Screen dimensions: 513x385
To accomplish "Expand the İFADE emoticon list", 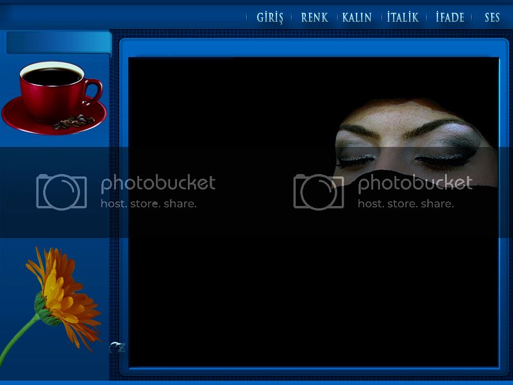I will pos(450,17).
